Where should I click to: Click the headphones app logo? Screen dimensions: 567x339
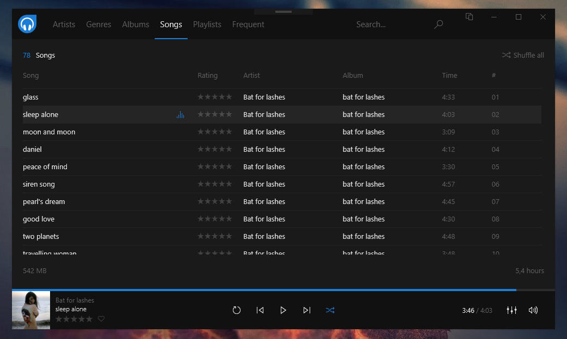[27, 24]
